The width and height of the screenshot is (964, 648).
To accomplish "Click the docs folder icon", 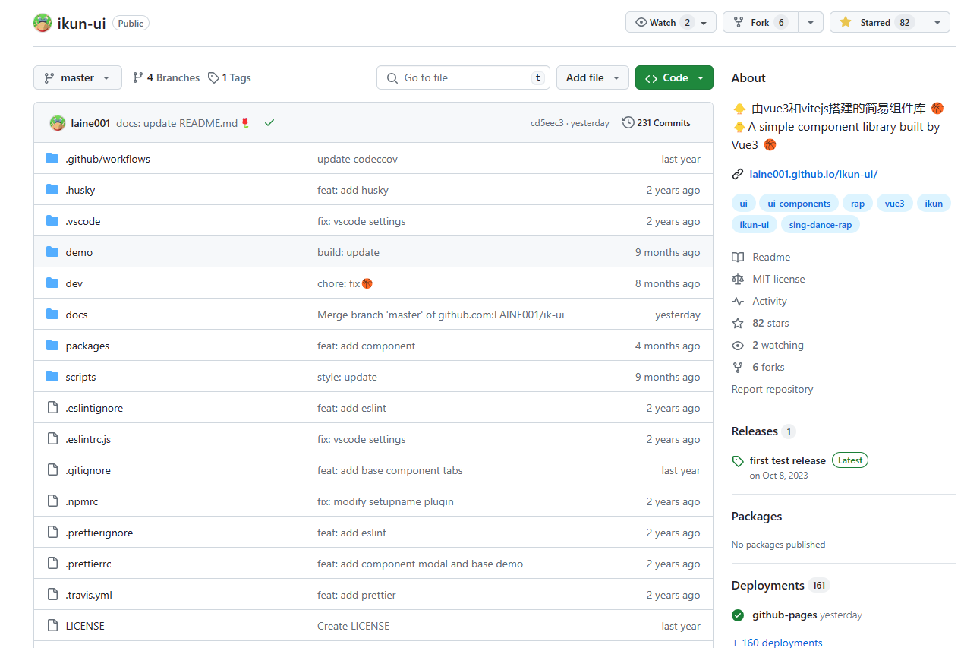I will [52, 315].
